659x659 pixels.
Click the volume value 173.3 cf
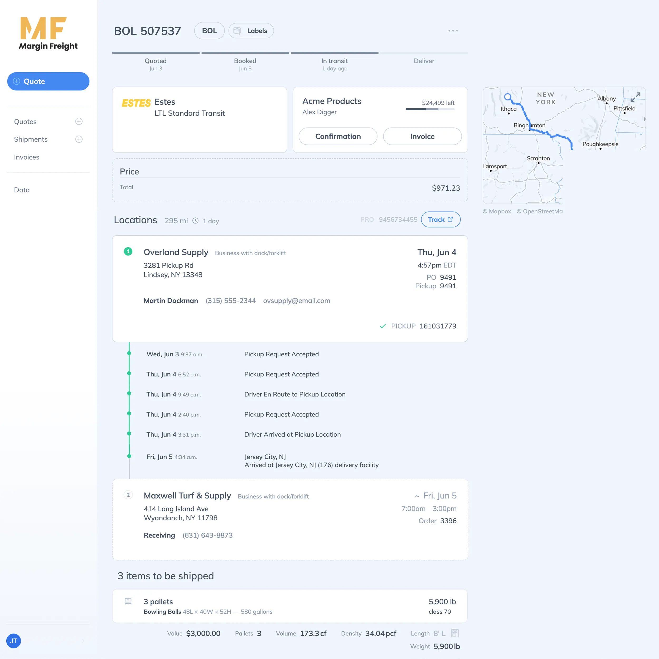tap(313, 633)
